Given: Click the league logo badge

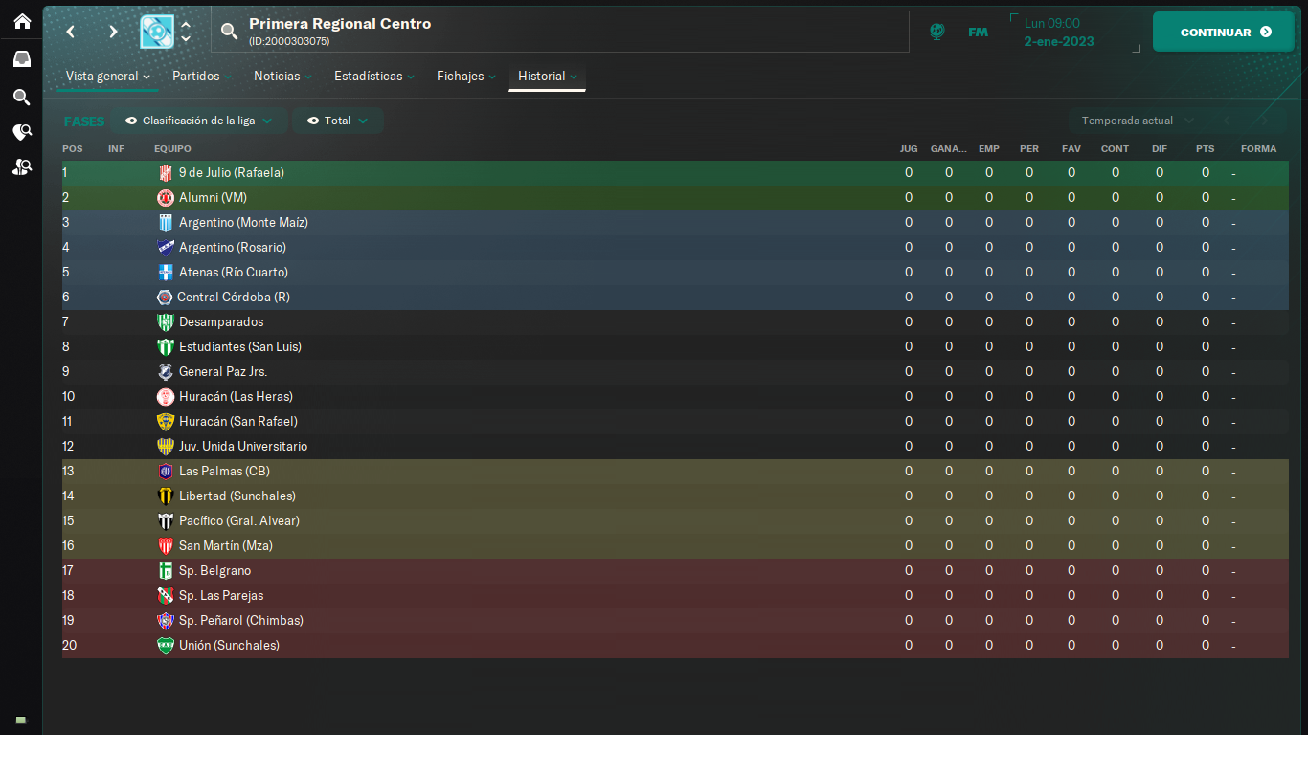Looking at the screenshot, I should tap(157, 32).
